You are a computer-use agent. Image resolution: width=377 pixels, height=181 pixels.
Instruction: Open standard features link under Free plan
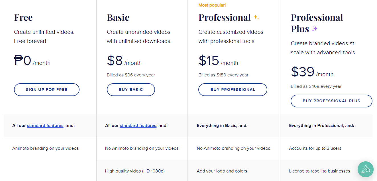(x=45, y=125)
